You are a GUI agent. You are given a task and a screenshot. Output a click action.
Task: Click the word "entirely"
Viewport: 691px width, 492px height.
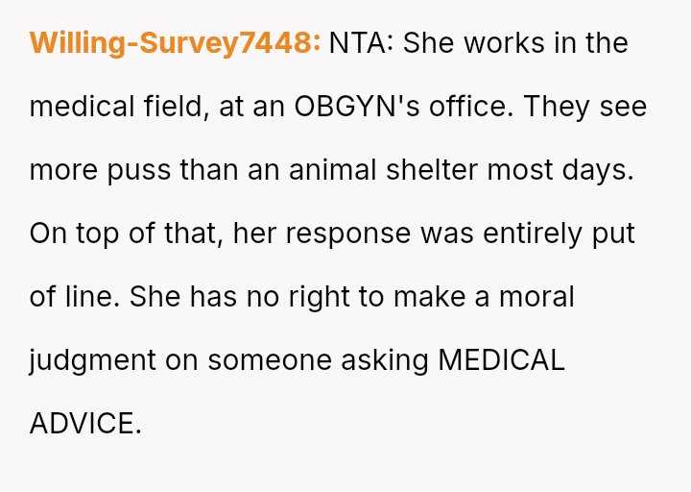[533, 234]
